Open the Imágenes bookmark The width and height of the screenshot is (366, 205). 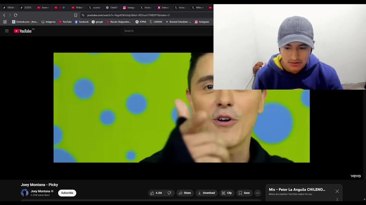[48, 22]
